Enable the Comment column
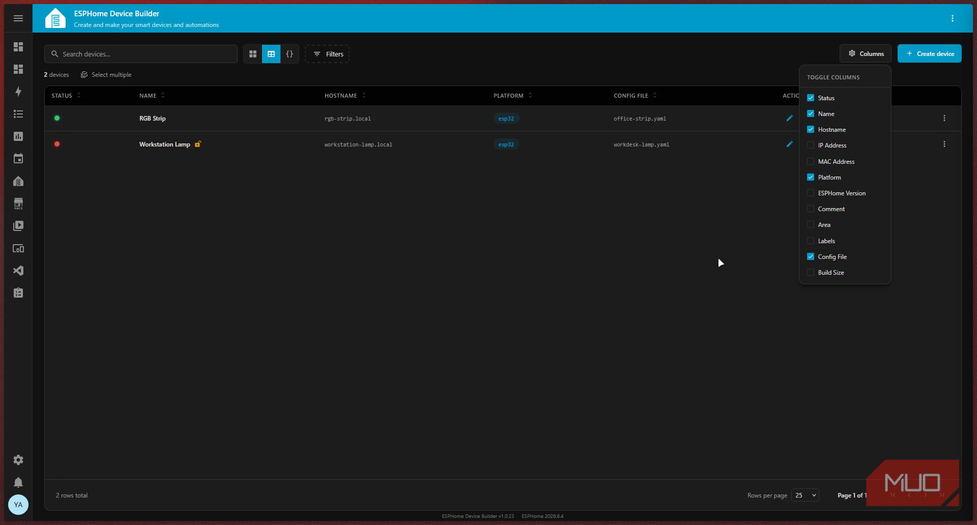The image size is (977, 525). point(811,209)
